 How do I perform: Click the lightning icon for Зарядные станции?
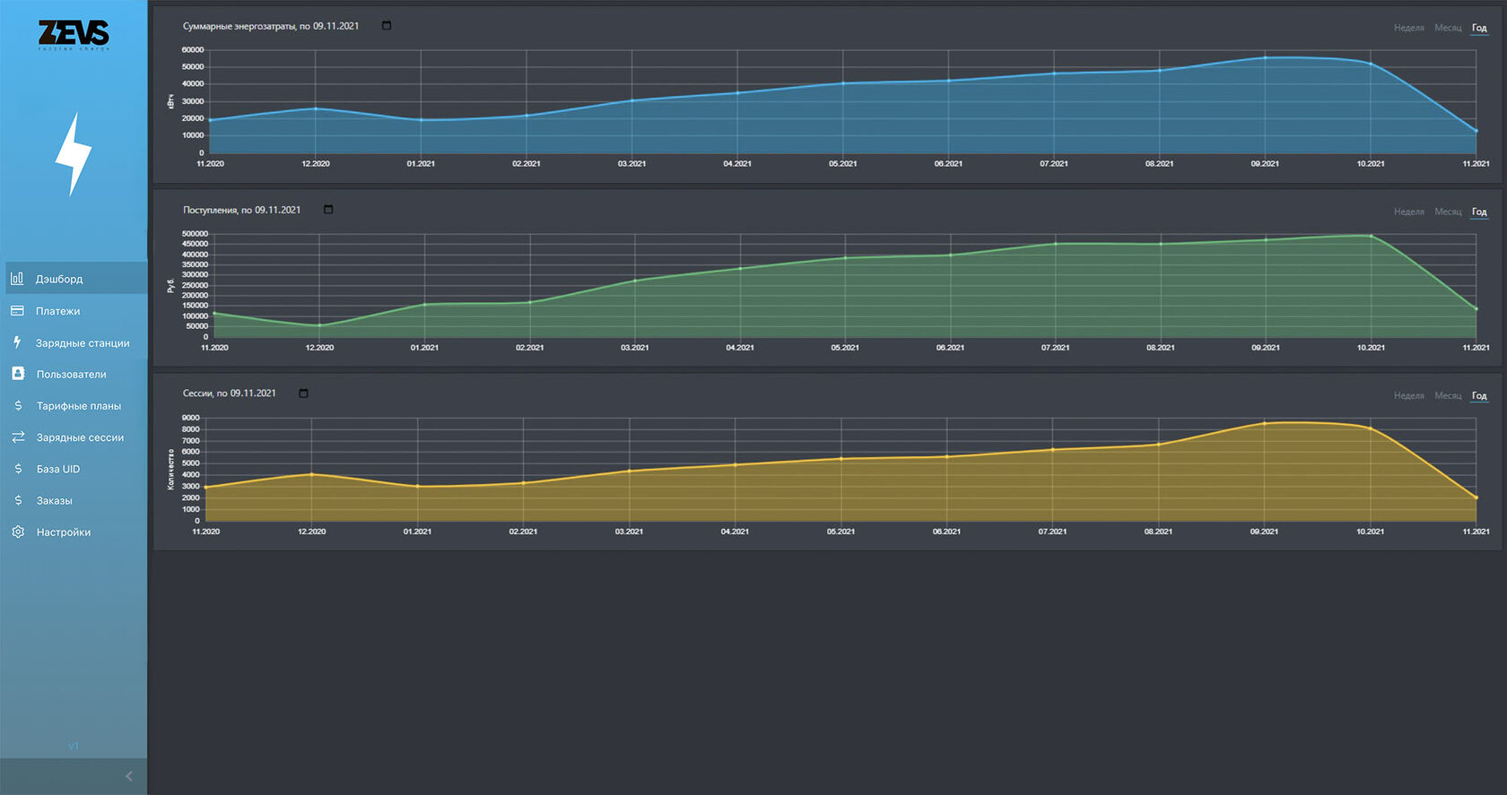pyautogui.click(x=17, y=342)
